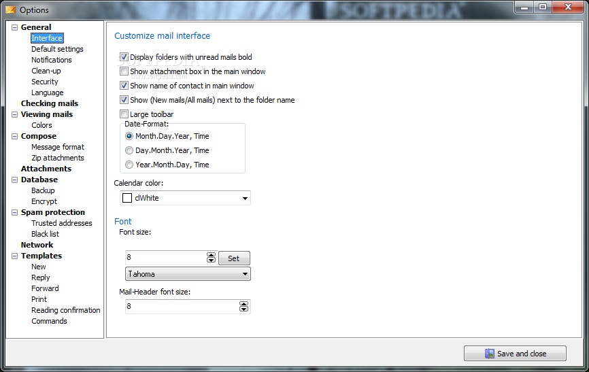Open Zip attachments settings
The width and height of the screenshot is (589, 372).
click(58, 158)
